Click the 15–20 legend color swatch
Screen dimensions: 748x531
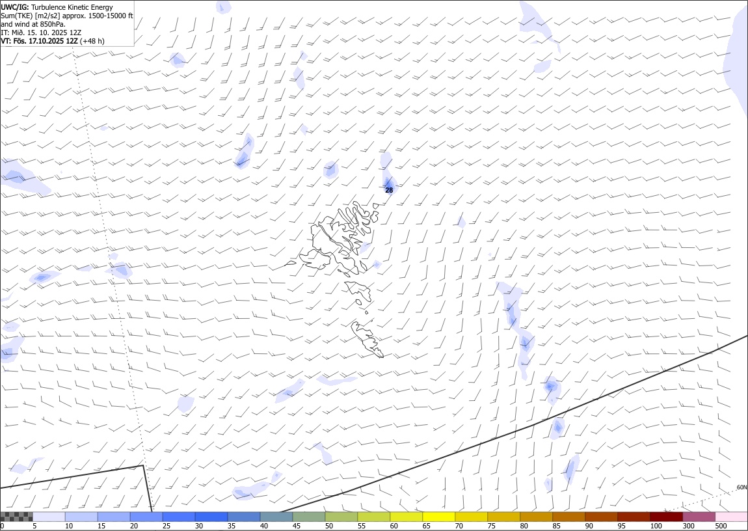(x=114, y=517)
